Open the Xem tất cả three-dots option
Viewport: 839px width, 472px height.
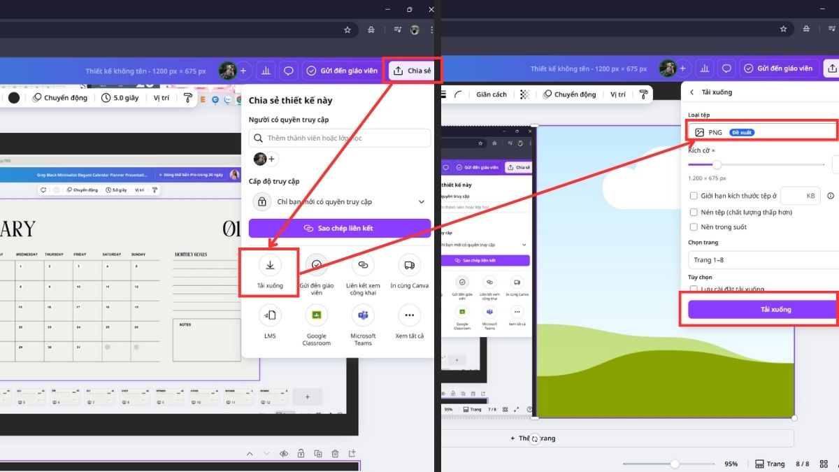pos(410,315)
